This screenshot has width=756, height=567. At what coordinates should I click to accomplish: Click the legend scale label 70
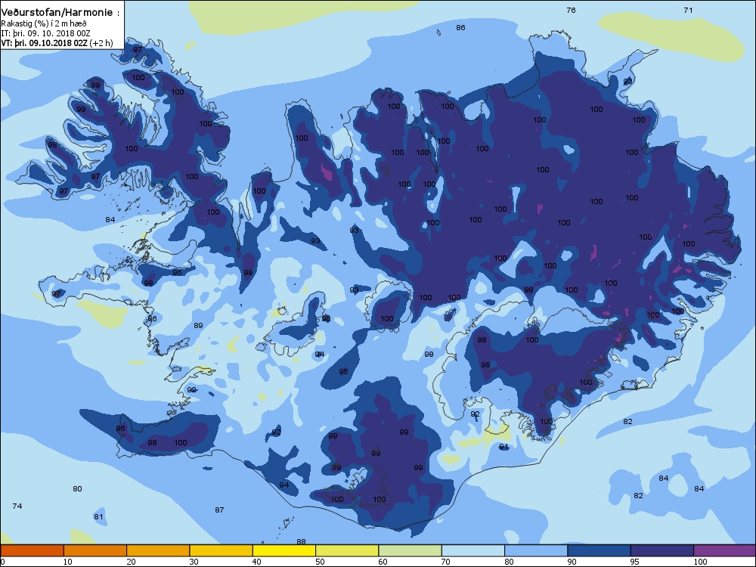click(446, 561)
